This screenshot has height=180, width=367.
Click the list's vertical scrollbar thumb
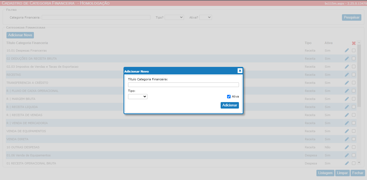[x=359, y=76]
